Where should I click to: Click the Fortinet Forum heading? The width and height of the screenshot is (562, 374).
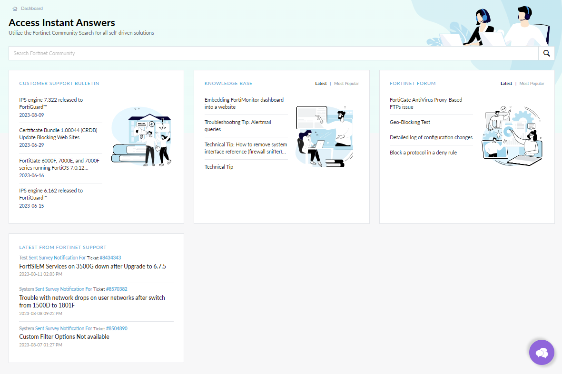point(413,83)
